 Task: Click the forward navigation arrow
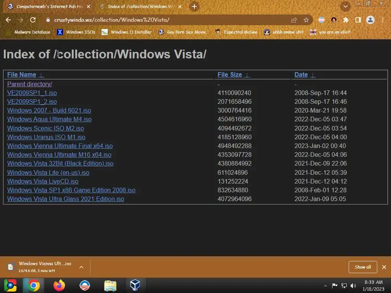(21, 20)
